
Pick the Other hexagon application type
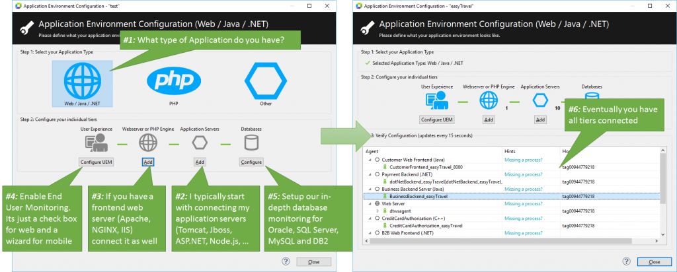266,81
